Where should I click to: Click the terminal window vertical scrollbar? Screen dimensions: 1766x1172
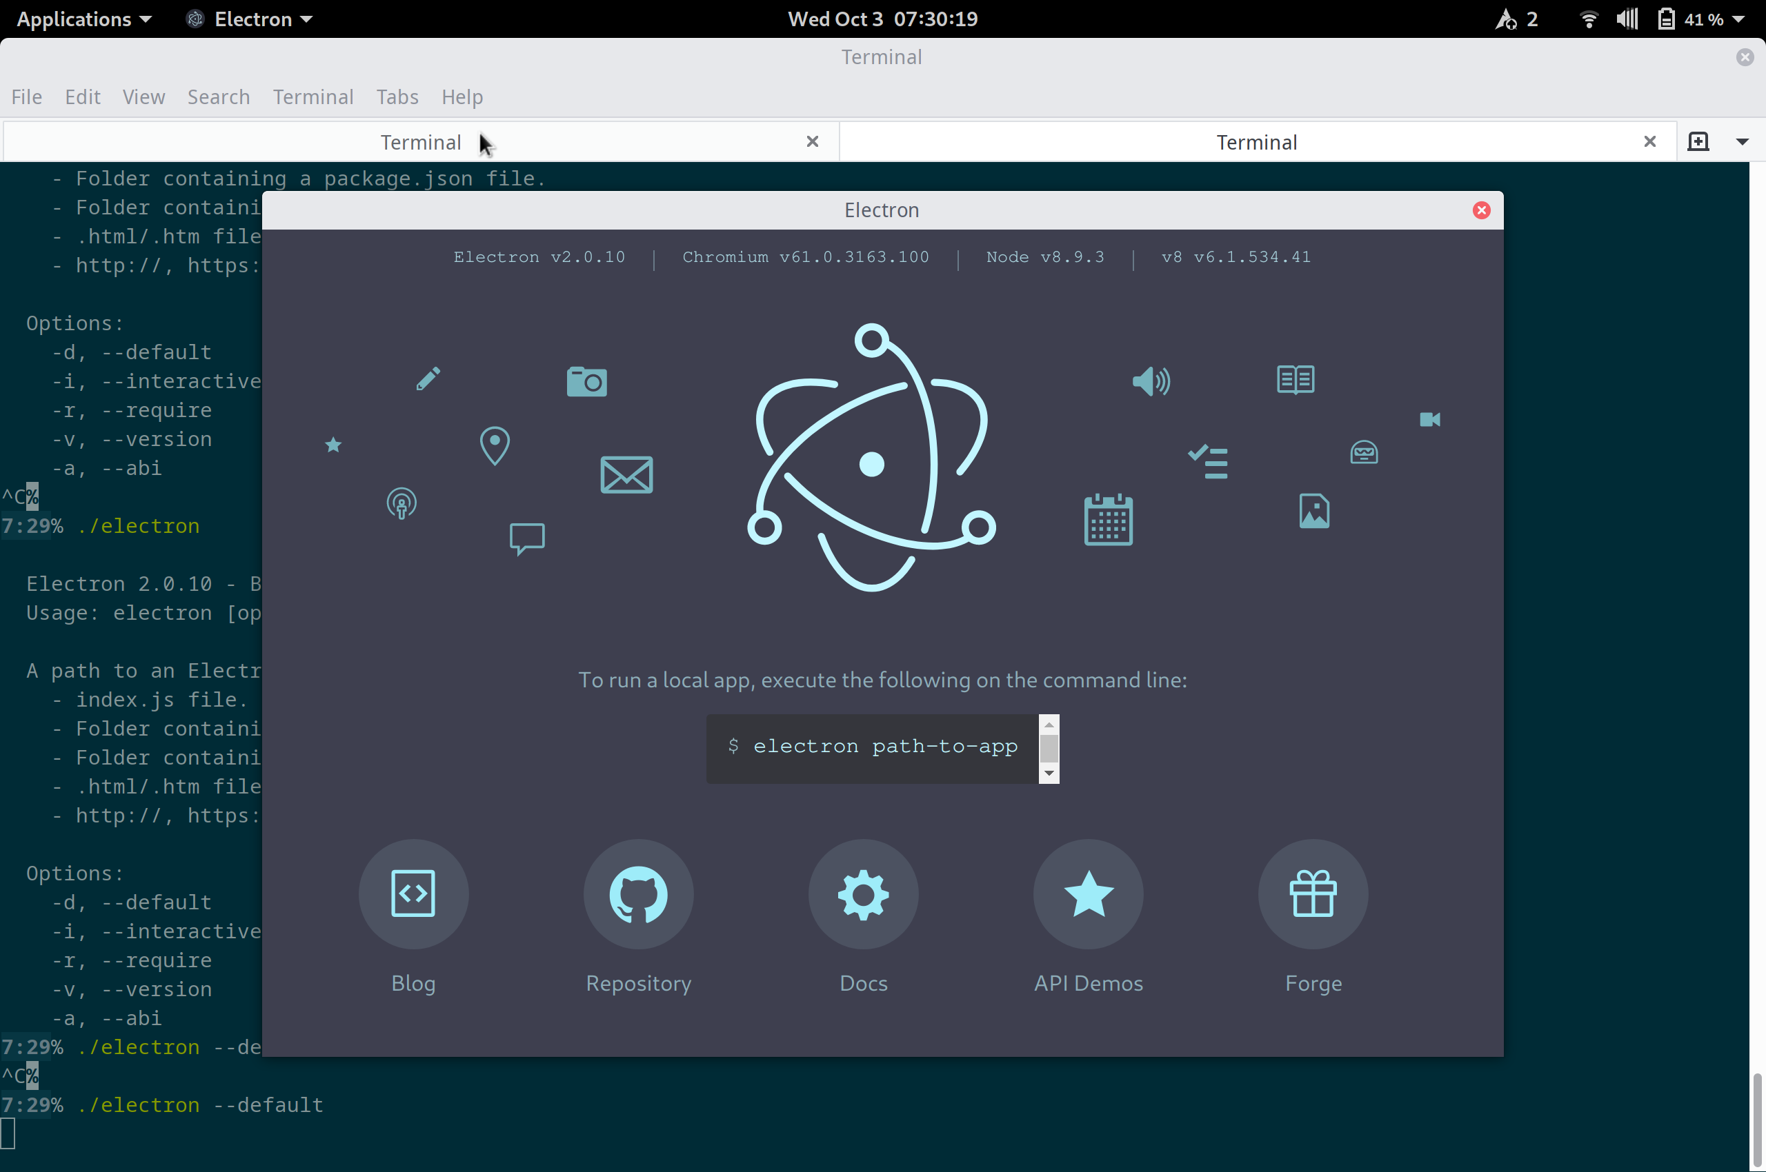[x=1757, y=1119]
